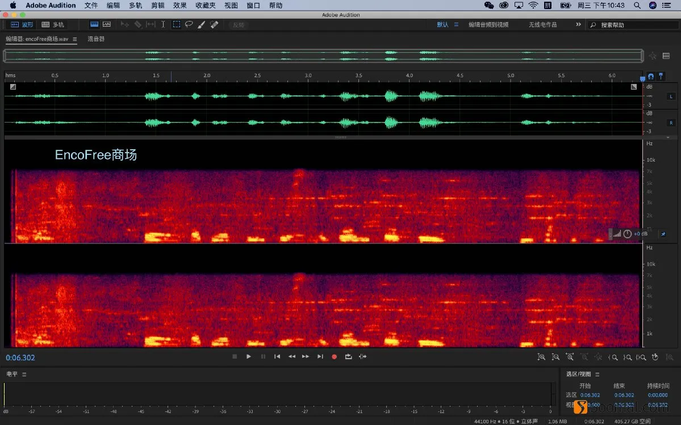Toggle the left channel L enable button
The height and width of the screenshot is (425, 681).
tap(671, 96)
